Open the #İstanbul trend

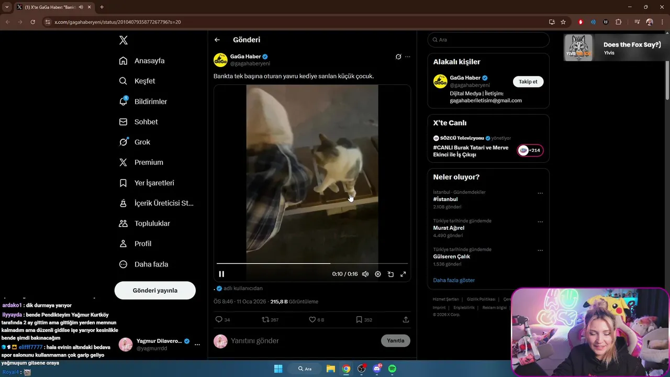point(445,199)
